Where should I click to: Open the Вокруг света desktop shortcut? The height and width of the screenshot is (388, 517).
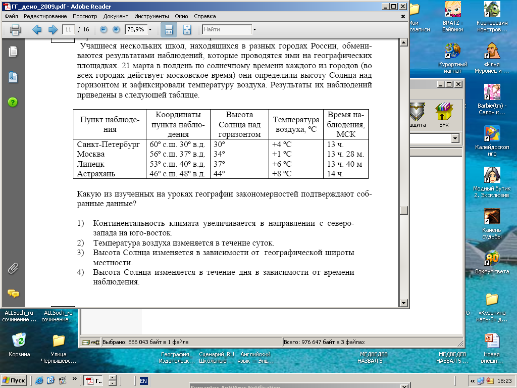[492, 262]
